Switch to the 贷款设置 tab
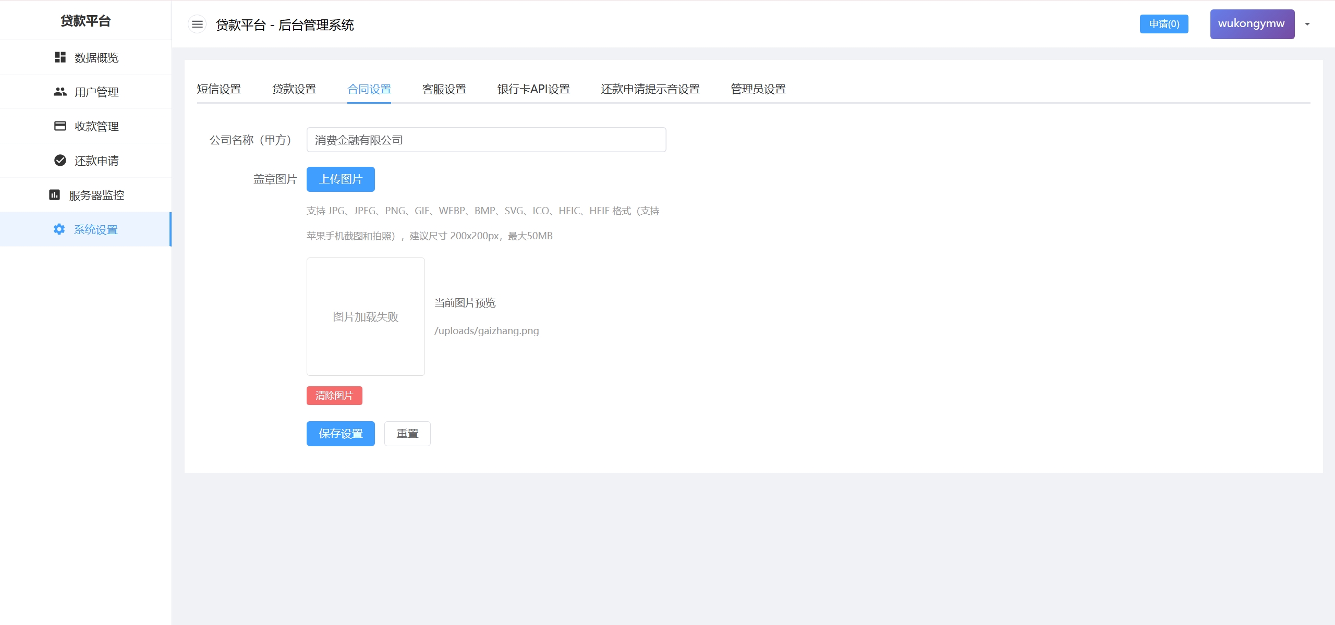 tap(294, 89)
